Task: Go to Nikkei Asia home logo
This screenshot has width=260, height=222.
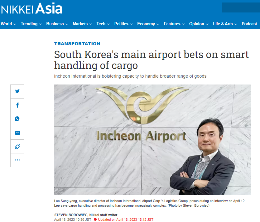Action: pos(32,8)
